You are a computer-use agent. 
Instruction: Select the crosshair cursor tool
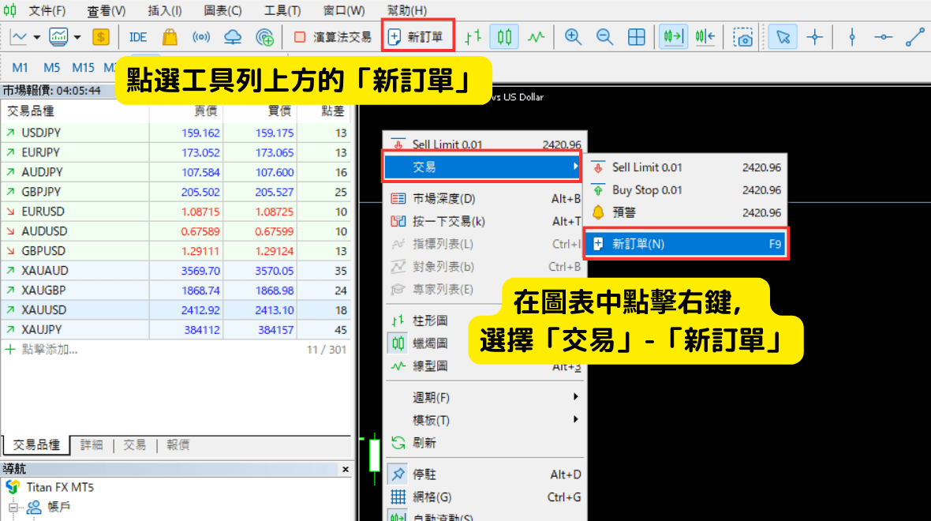tap(815, 37)
